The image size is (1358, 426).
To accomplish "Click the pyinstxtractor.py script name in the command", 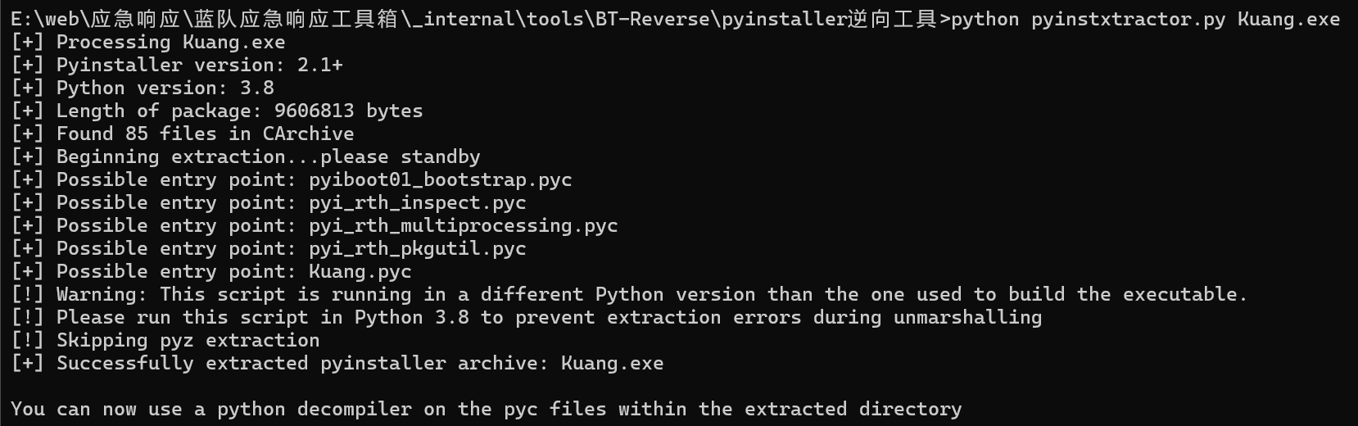I will click(x=1128, y=19).
